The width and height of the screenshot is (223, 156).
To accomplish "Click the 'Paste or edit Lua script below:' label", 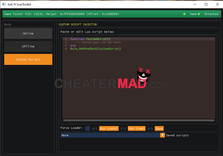I will pyautogui.click(x=87, y=32).
